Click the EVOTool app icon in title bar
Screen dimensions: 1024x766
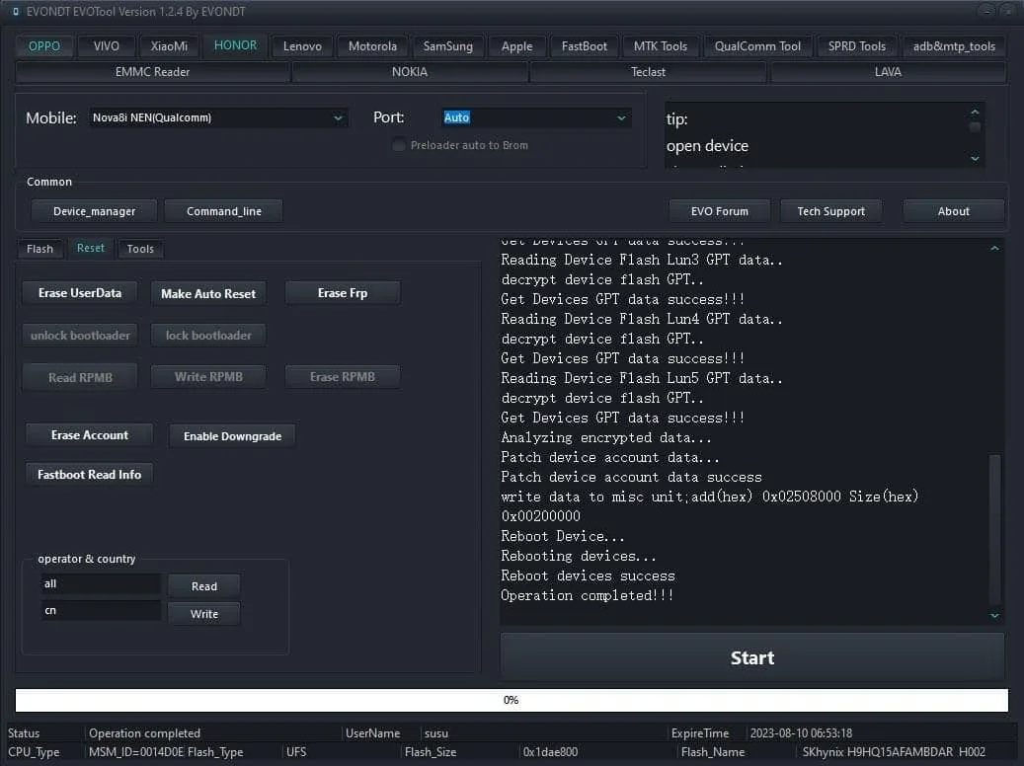coord(16,11)
